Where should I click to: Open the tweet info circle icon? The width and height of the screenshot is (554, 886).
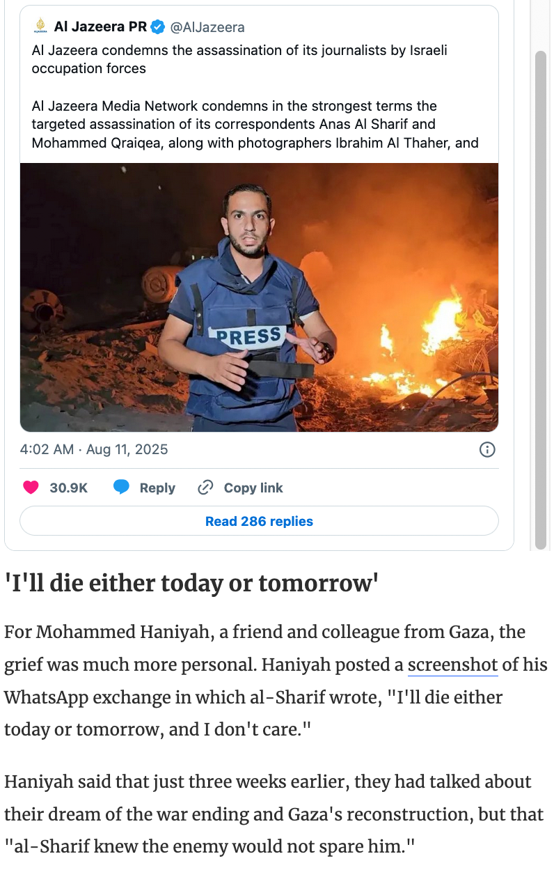point(488,449)
